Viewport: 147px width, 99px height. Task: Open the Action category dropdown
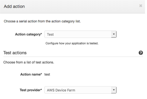click(80, 34)
